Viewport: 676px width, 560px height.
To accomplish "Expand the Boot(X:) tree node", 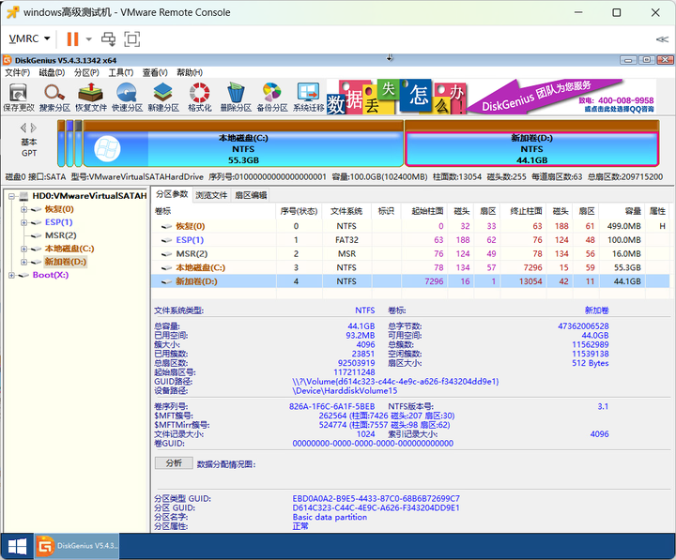I will pos(11,275).
